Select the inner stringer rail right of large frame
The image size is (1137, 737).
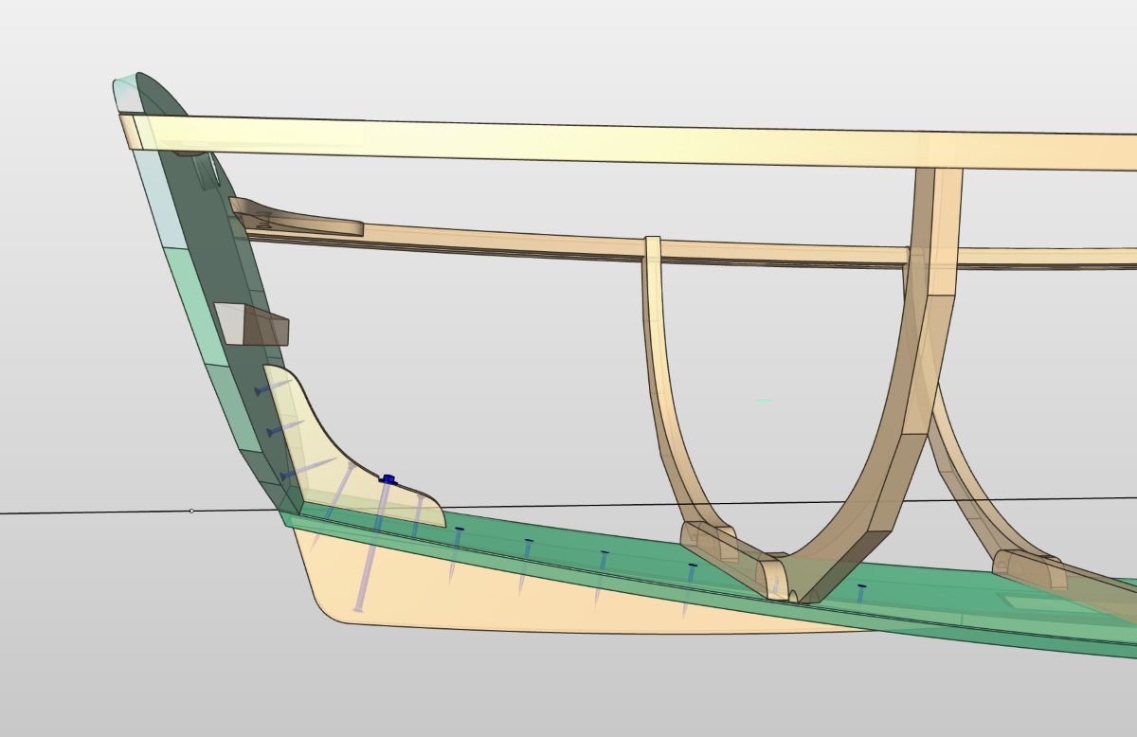click(x=1042, y=257)
